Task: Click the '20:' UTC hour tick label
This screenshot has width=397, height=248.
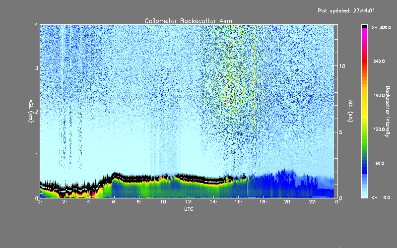Action: tap(288, 202)
